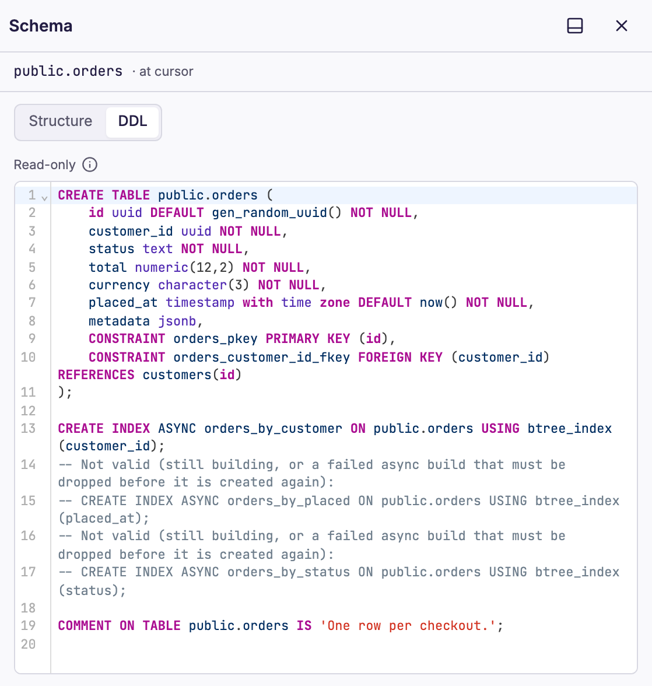
Task: Click the 'status' column name on line 4
Action: click(x=111, y=249)
